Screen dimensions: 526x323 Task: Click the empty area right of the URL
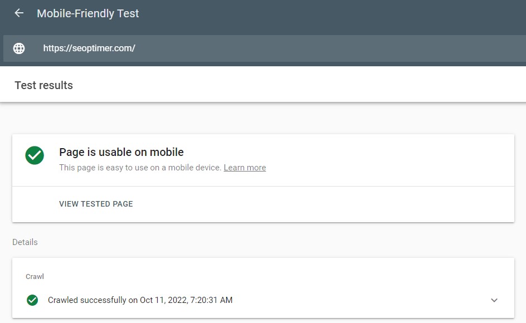coord(334,48)
